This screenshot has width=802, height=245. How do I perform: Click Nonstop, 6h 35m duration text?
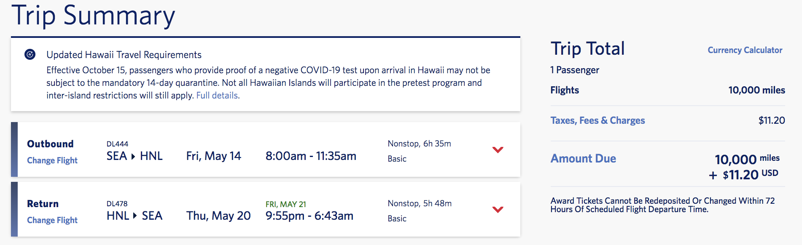point(420,143)
